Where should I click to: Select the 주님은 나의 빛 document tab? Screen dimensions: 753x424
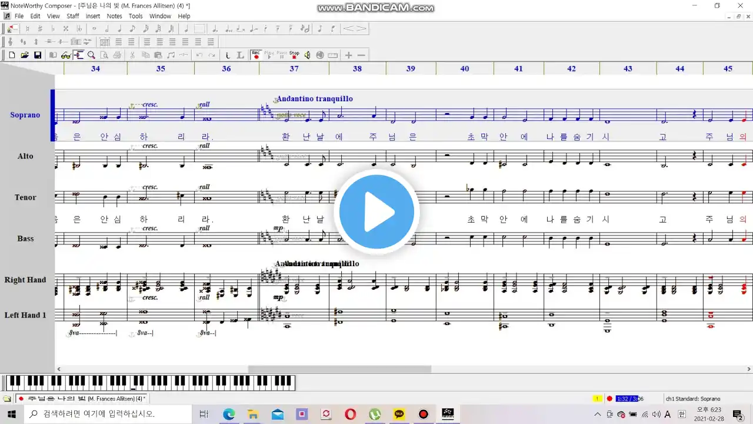coord(81,399)
